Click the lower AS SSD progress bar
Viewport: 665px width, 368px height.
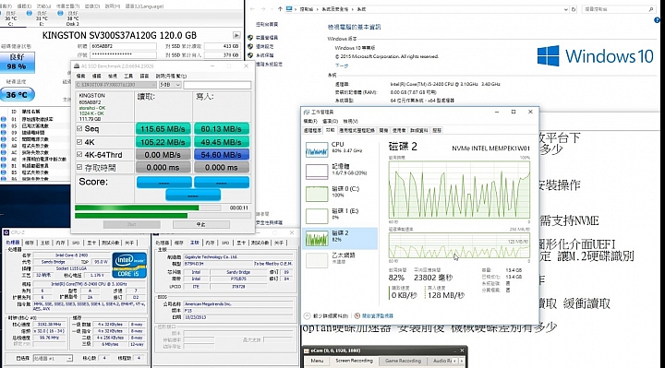pos(163,216)
